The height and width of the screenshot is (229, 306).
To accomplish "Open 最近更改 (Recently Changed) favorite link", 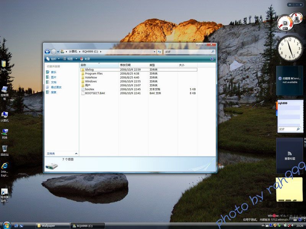I will click(x=54, y=87).
